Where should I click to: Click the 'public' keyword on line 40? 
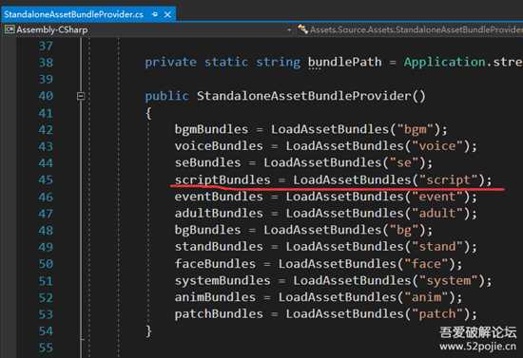coord(166,96)
